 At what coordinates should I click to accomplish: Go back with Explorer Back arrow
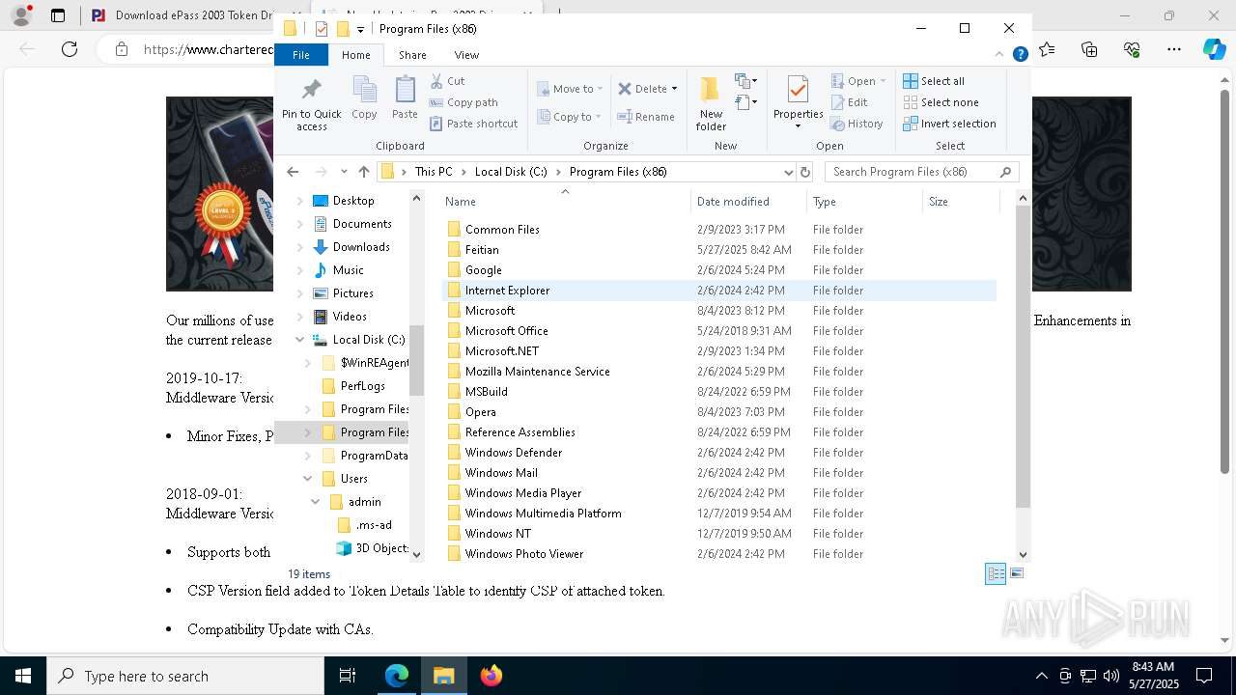pyautogui.click(x=293, y=172)
